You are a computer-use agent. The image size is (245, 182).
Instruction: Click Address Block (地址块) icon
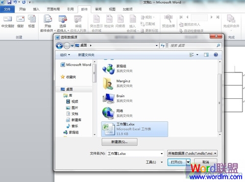click(x=109, y=21)
